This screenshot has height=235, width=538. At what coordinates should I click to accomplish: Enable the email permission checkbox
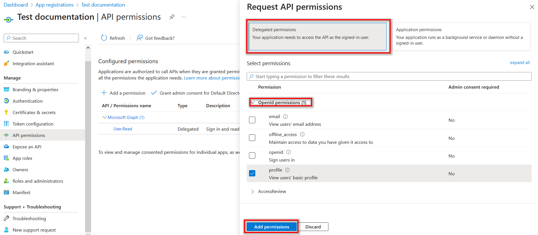tap(252, 120)
